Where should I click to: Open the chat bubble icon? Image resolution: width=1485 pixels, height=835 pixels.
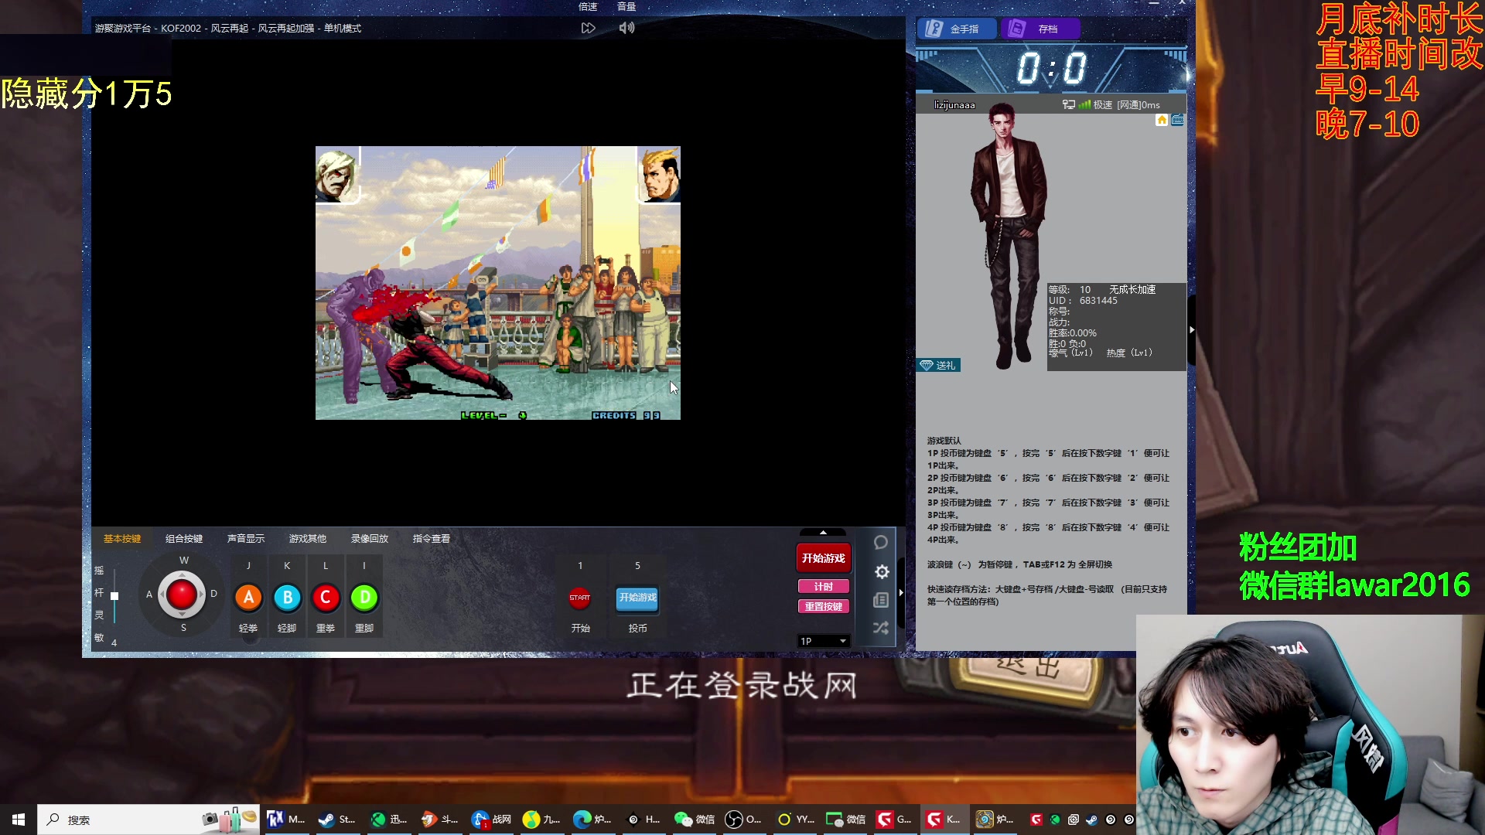(880, 543)
